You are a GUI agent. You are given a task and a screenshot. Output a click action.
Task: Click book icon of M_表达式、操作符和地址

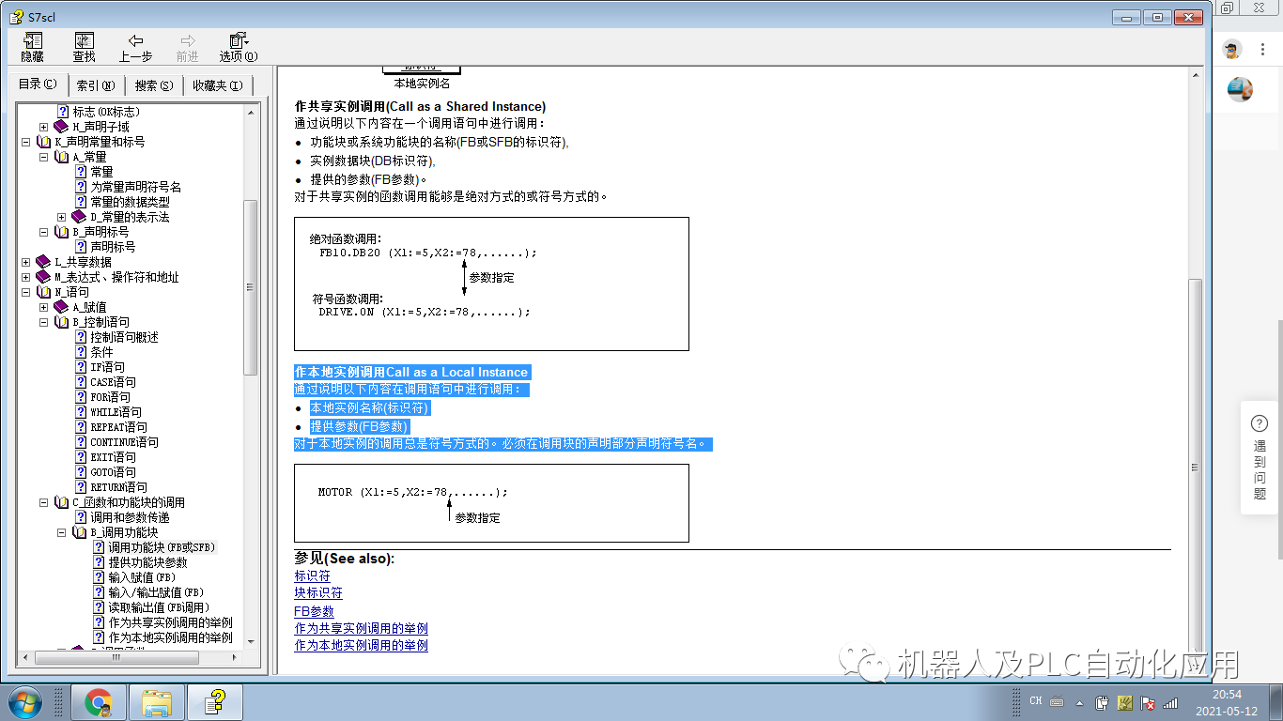[43, 277]
